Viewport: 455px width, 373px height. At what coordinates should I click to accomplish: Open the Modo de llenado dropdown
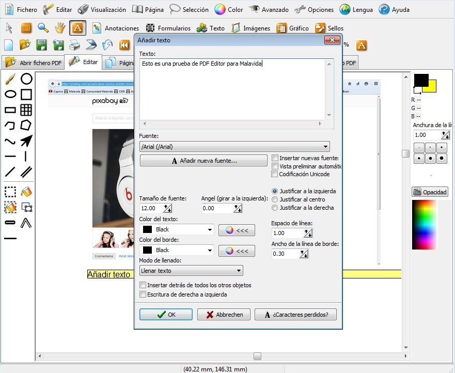click(x=191, y=270)
